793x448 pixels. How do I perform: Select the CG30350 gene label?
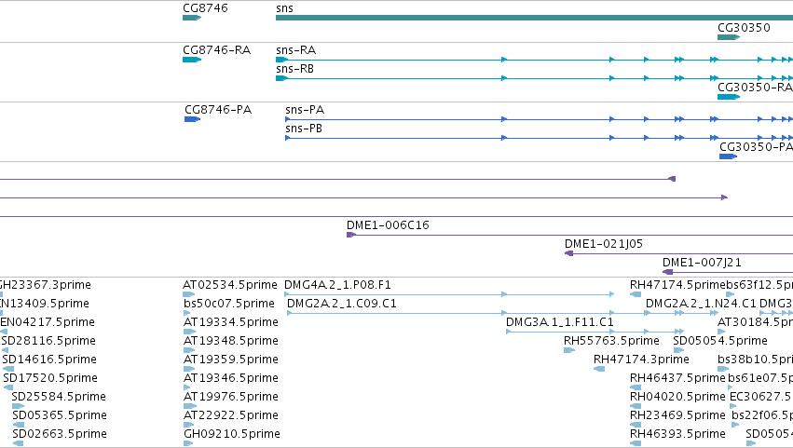click(x=744, y=28)
